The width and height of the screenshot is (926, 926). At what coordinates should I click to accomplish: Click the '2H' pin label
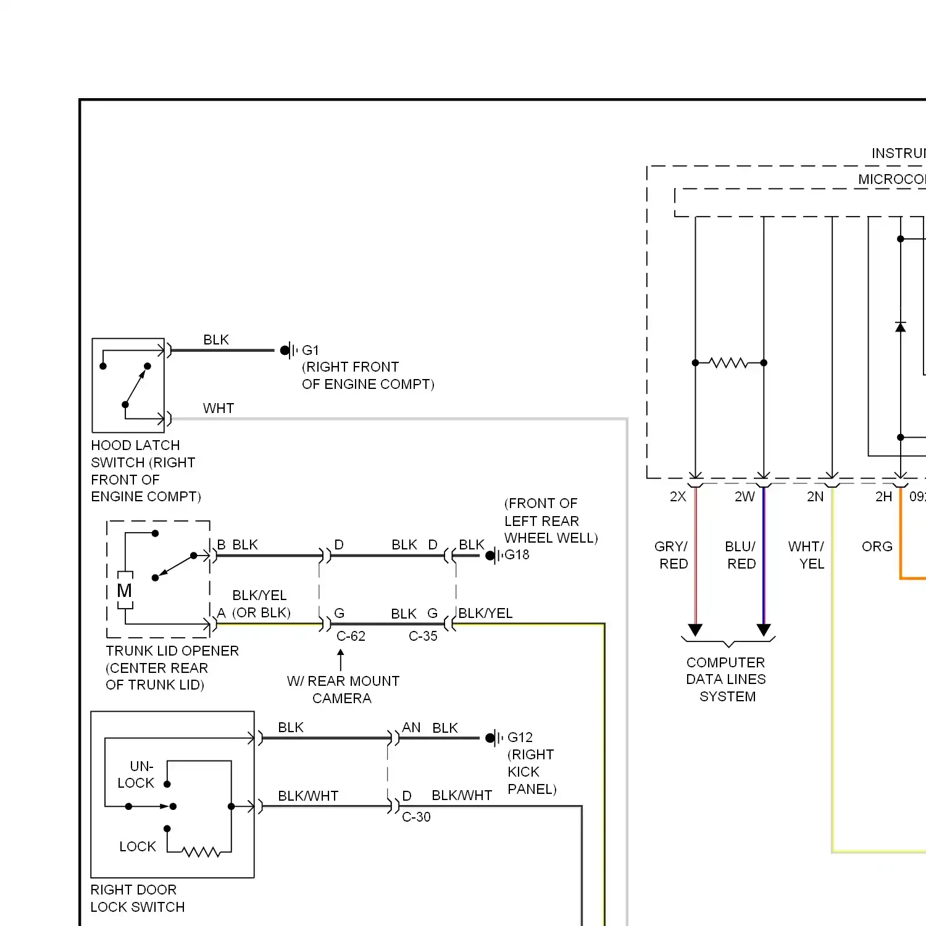pyautogui.click(x=883, y=496)
